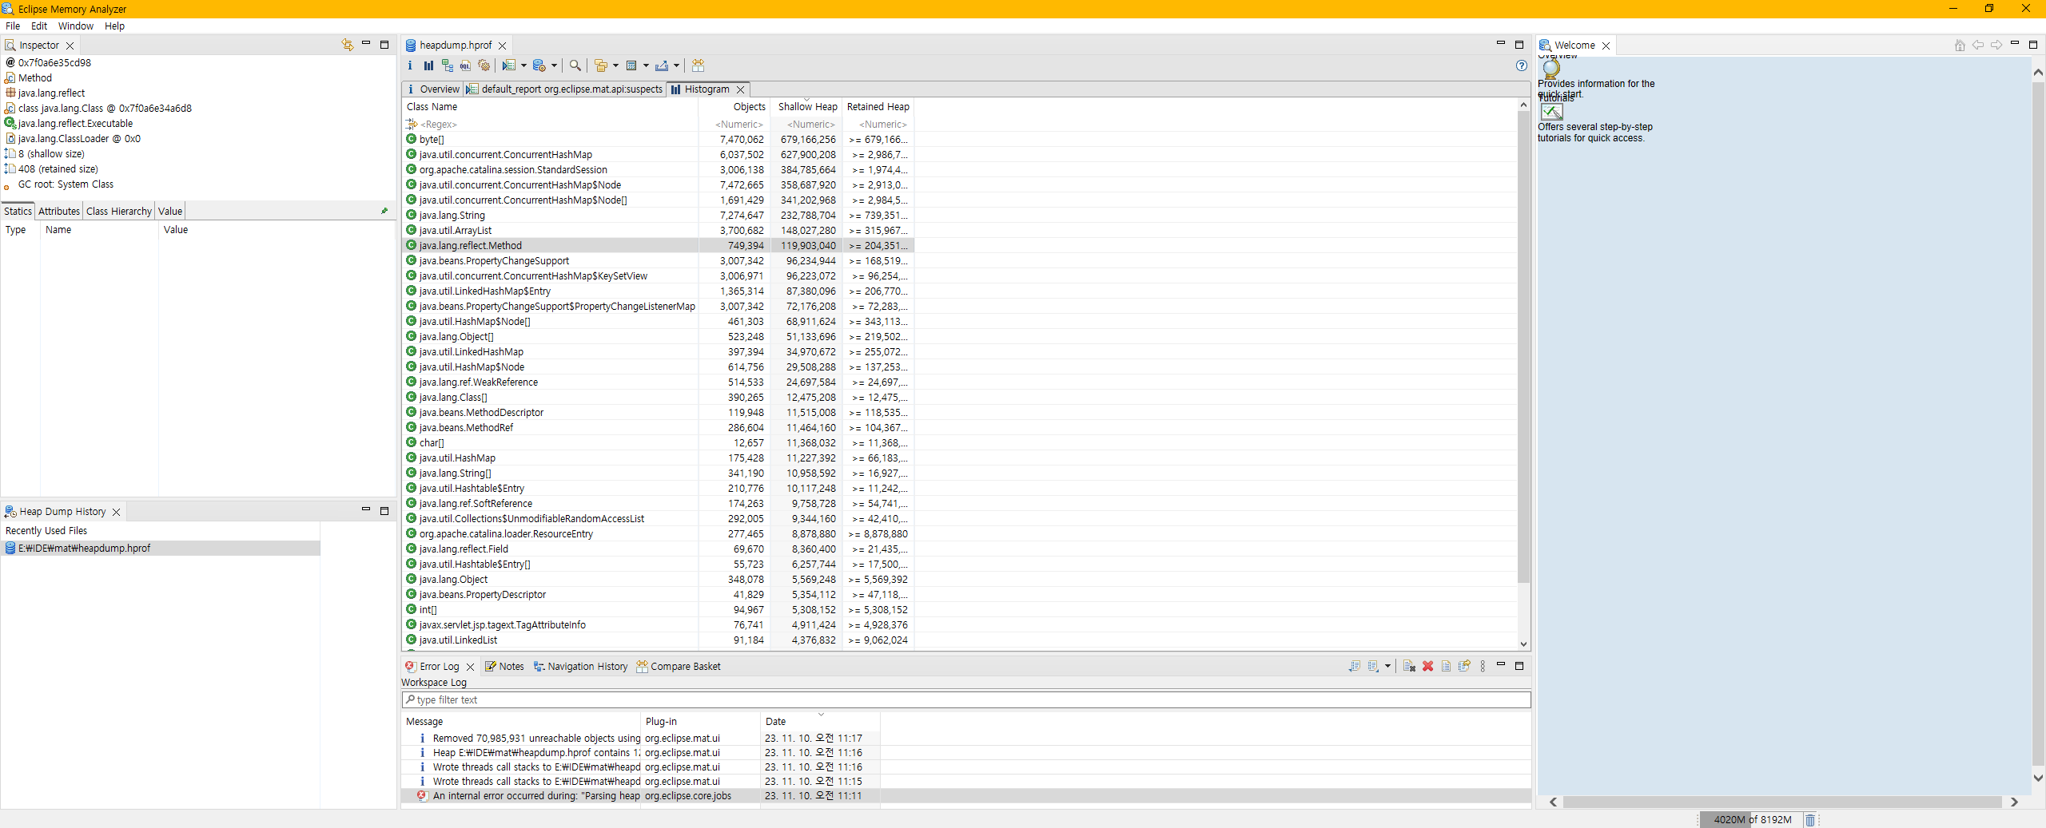
Task: Expand run expert system test dropdown
Action: coord(523,65)
